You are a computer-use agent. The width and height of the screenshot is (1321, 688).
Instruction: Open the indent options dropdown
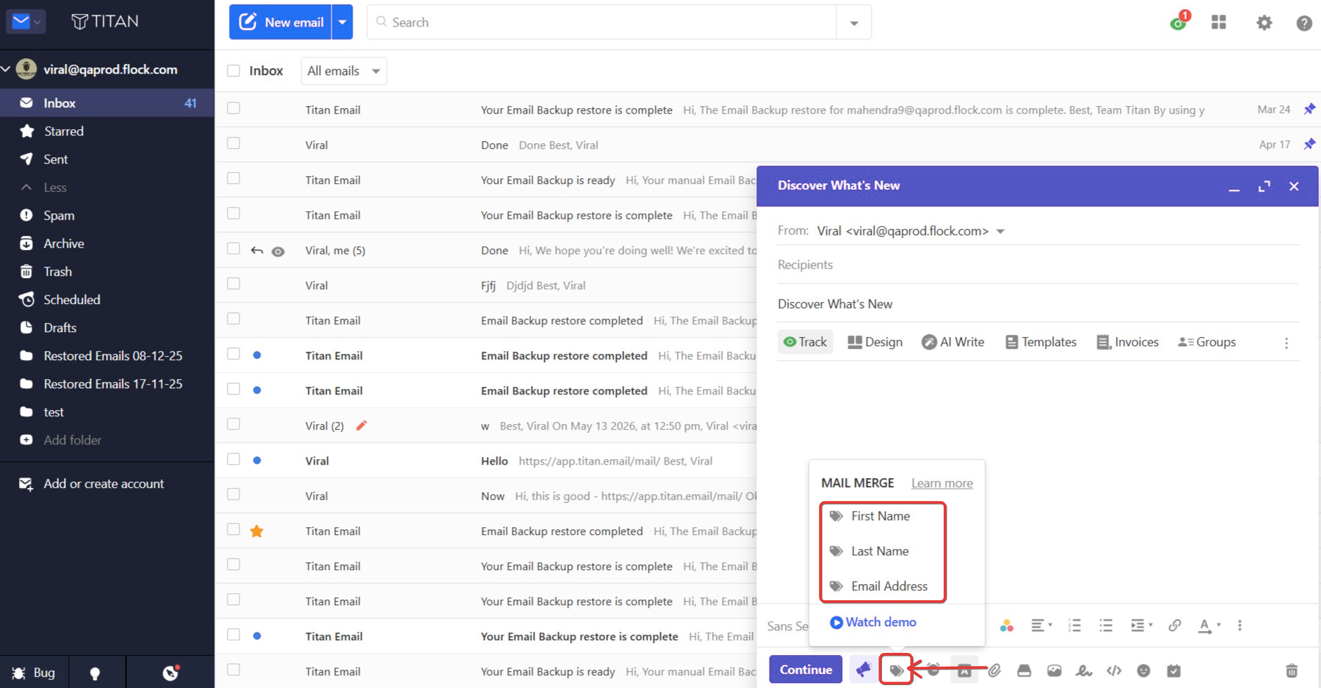1141,625
